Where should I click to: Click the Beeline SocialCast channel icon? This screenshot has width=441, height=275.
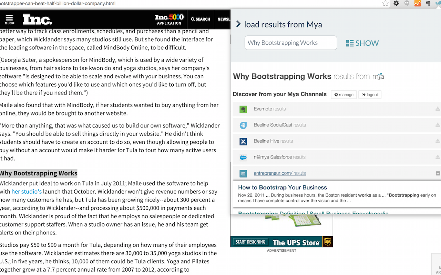(243, 125)
